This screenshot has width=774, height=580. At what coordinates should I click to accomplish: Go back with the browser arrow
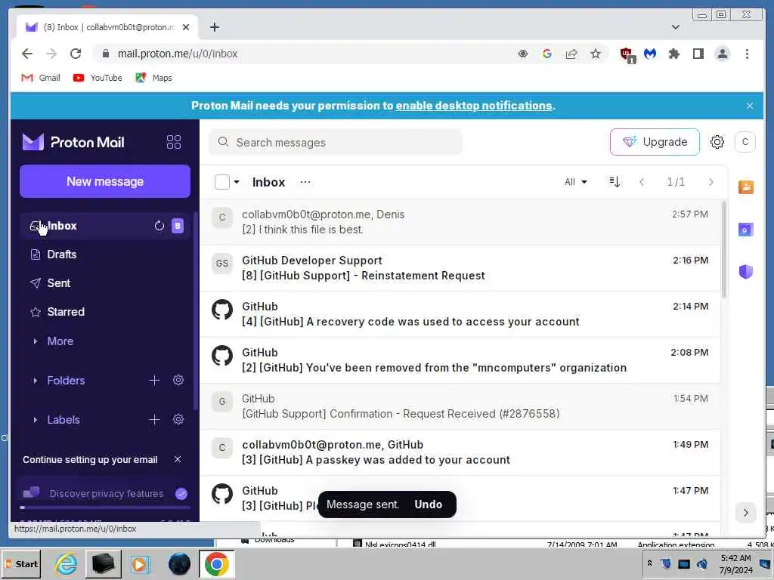pos(27,54)
